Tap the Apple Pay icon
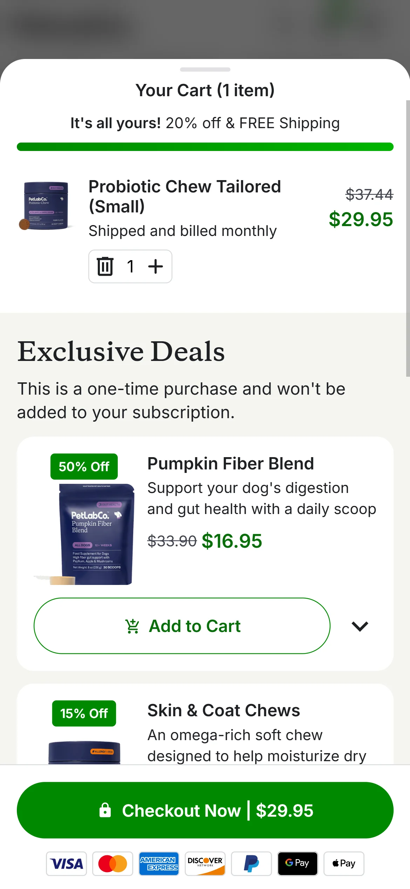The width and height of the screenshot is (410, 889). [344, 864]
